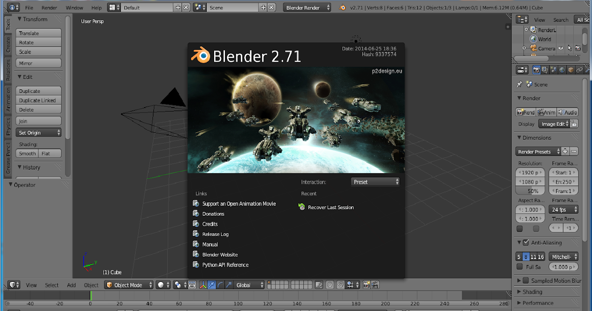The height and width of the screenshot is (311, 592).
Task: Open the File menu
Action: coord(29,8)
